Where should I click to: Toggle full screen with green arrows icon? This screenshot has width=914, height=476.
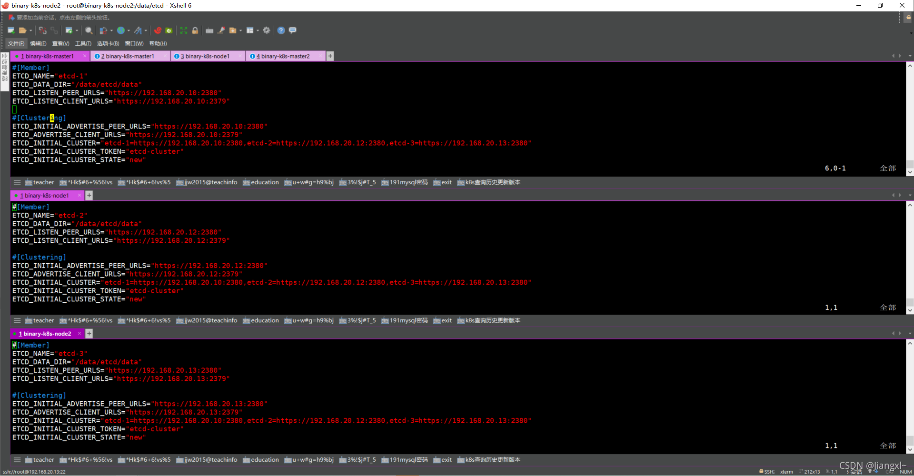[184, 30]
